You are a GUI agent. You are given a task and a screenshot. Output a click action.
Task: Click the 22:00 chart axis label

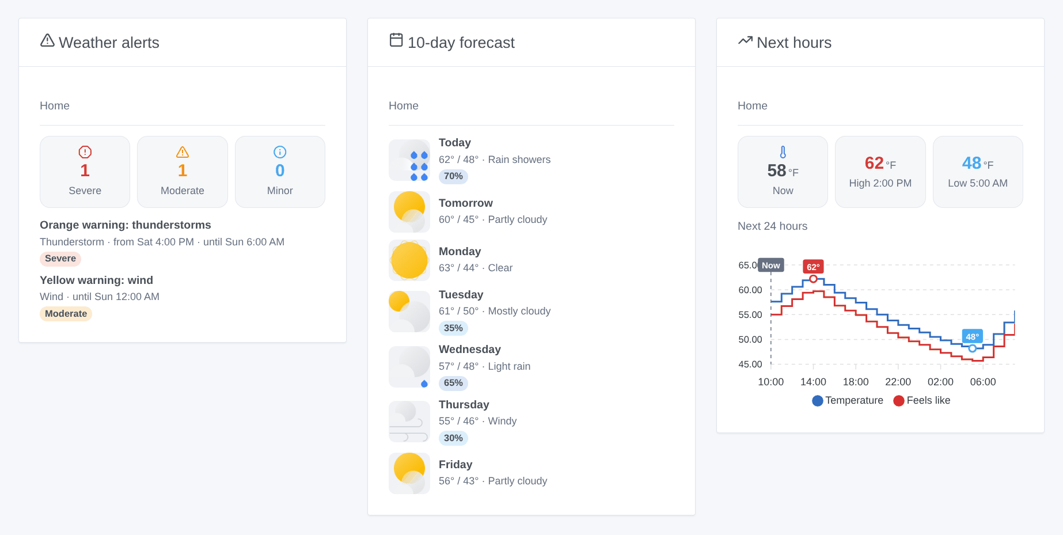pos(898,382)
